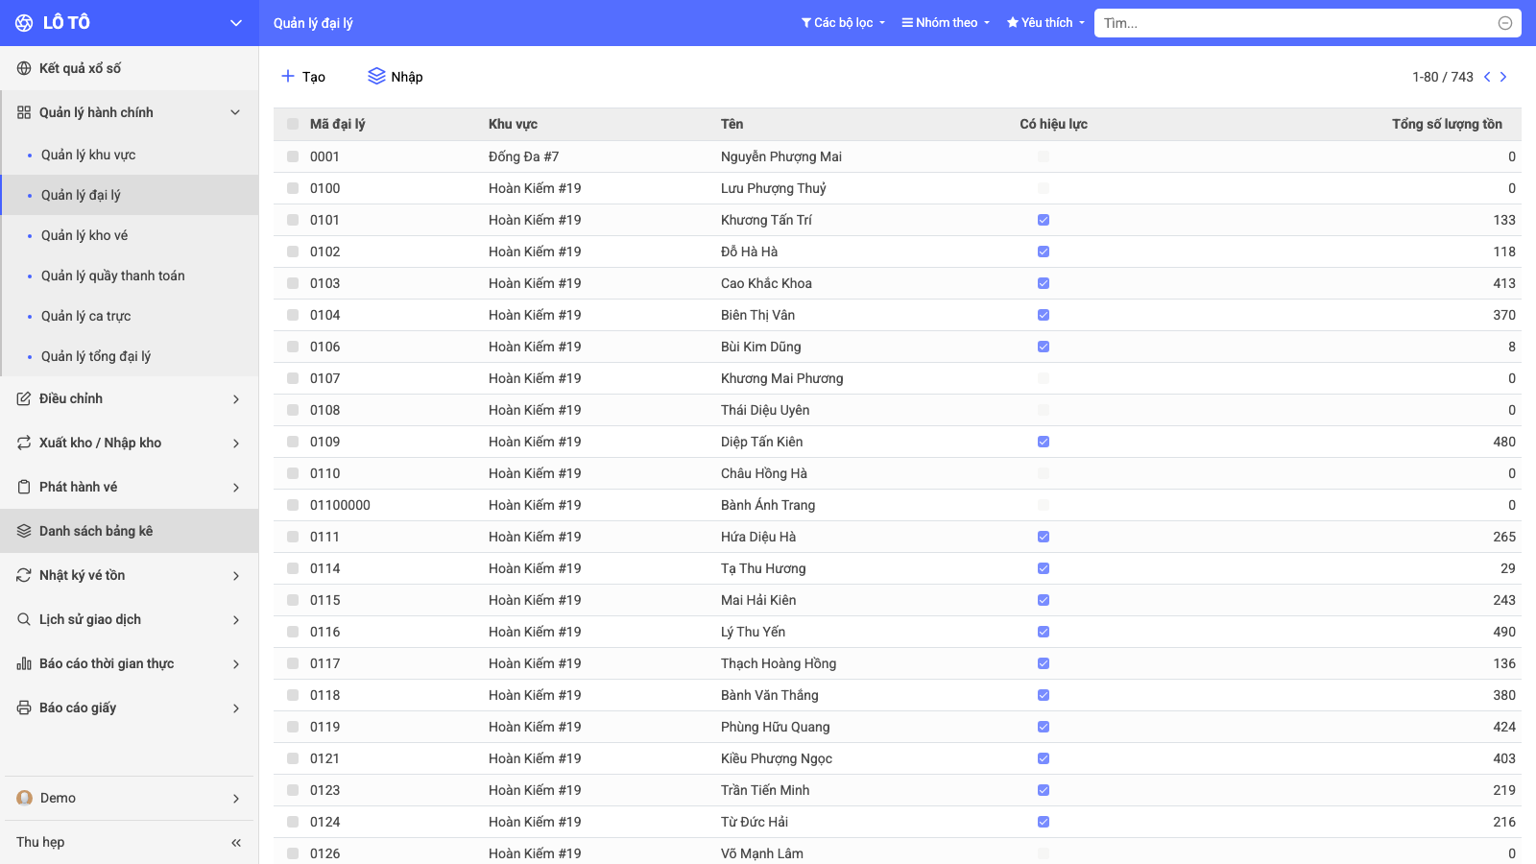Open Kết quả xổ số globe icon
This screenshot has width=1536, height=864.
(24, 68)
